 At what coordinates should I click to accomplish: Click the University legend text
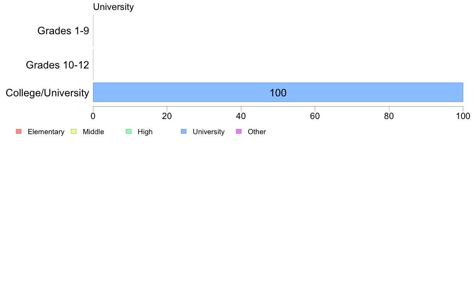pyautogui.click(x=209, y=132)
